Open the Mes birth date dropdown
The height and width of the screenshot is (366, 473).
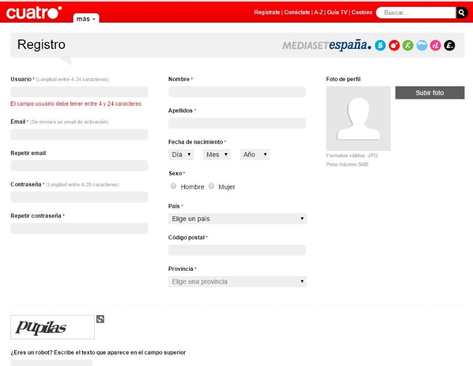(217, 155)
